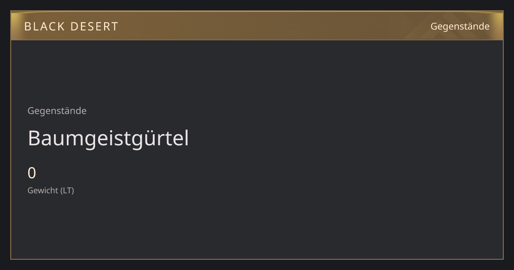The image size is (514, 270).
Task: Open Gegenstände link in the gold header
Action: click(460, 27)
